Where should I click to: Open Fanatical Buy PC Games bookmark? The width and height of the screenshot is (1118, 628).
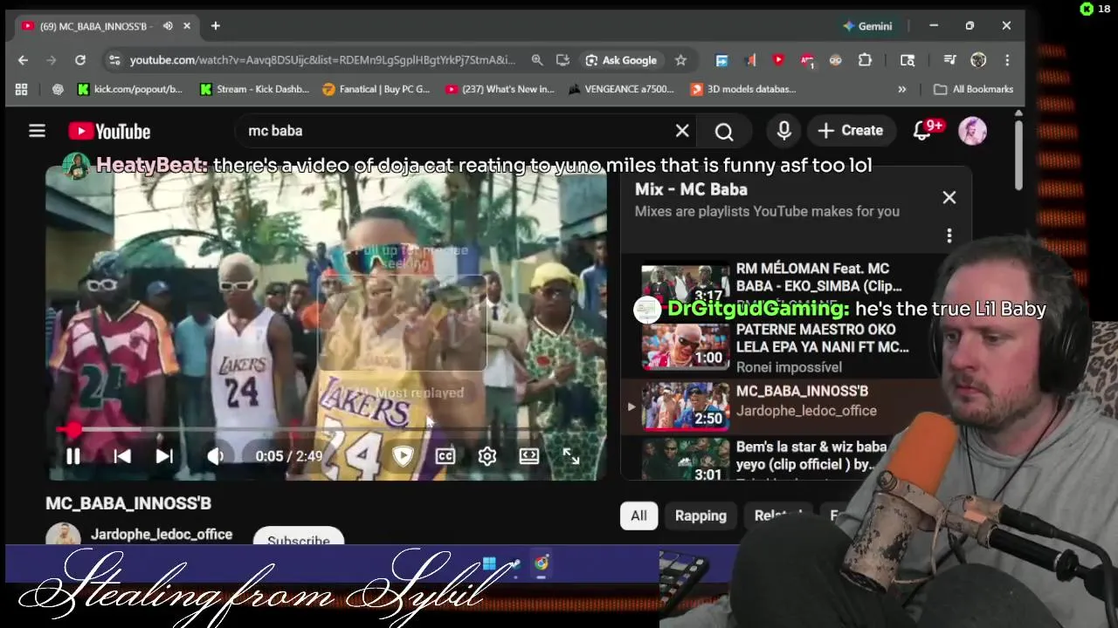(x=376, y=89)
